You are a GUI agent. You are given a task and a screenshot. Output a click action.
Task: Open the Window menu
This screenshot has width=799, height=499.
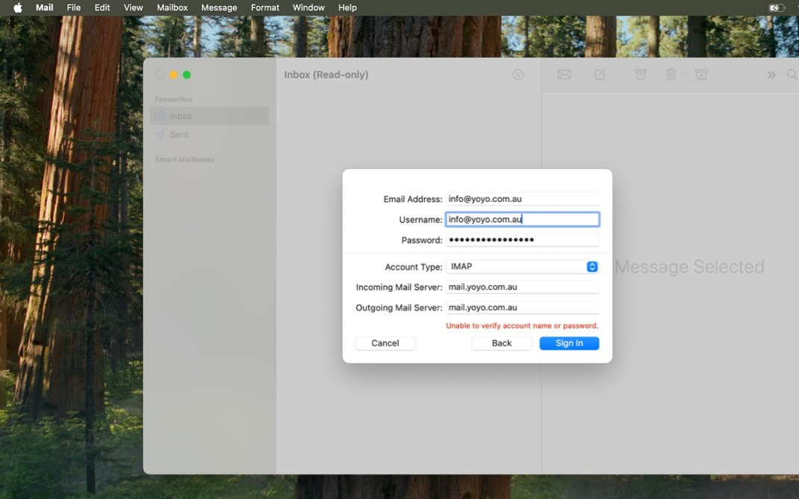click(x=309, y=7)
